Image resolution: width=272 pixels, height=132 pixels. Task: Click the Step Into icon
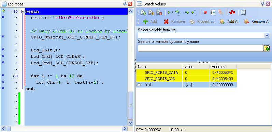tap(170, 12)
